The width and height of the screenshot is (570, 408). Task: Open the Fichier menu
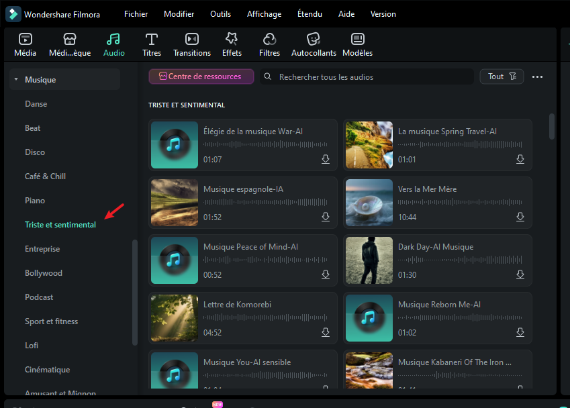[x=136, y=14]
